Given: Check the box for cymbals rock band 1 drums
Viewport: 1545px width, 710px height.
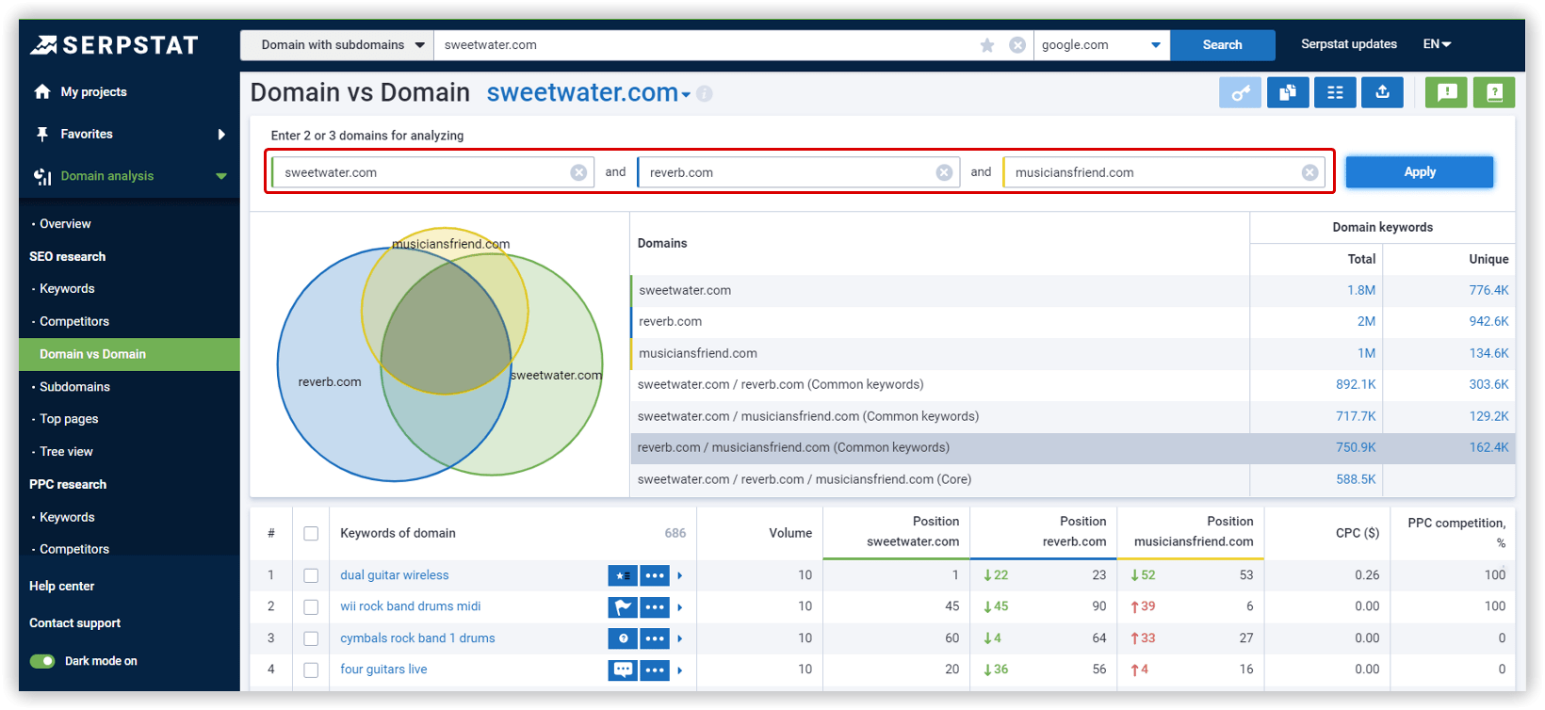Looking at the screenshot, I should tap(311, 638).
